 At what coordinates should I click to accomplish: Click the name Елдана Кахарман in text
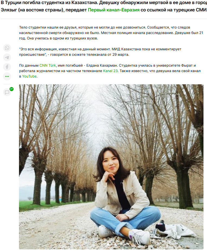(x=102, y=66)
